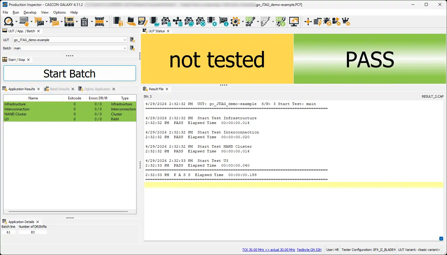The height and width of the screenshot is (255, 447).
Task: Click the orange crosshair toolbar icon
Action: pyautogui.click(x=308, y=22)
